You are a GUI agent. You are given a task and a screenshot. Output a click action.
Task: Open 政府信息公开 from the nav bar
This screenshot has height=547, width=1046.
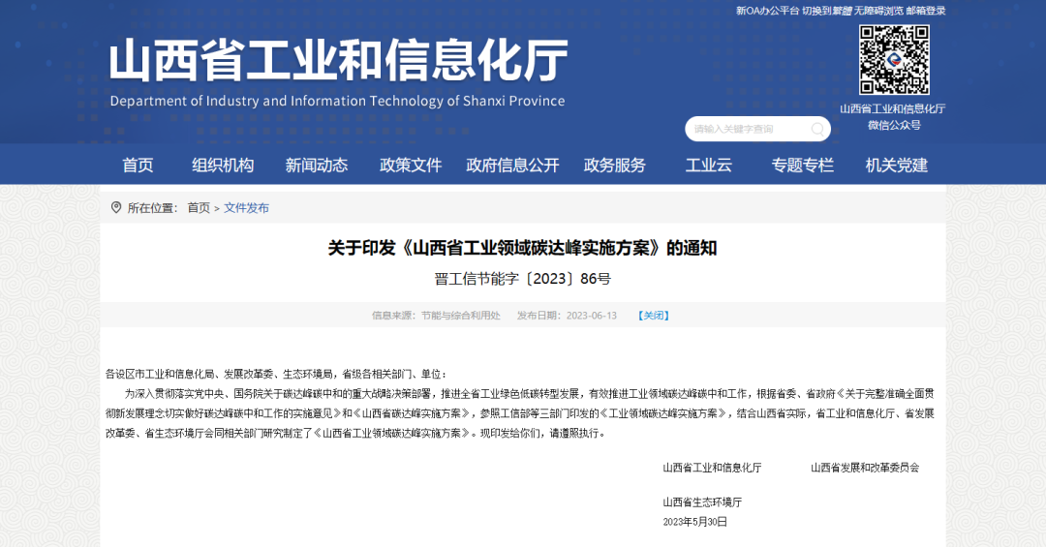coord(512,165)
